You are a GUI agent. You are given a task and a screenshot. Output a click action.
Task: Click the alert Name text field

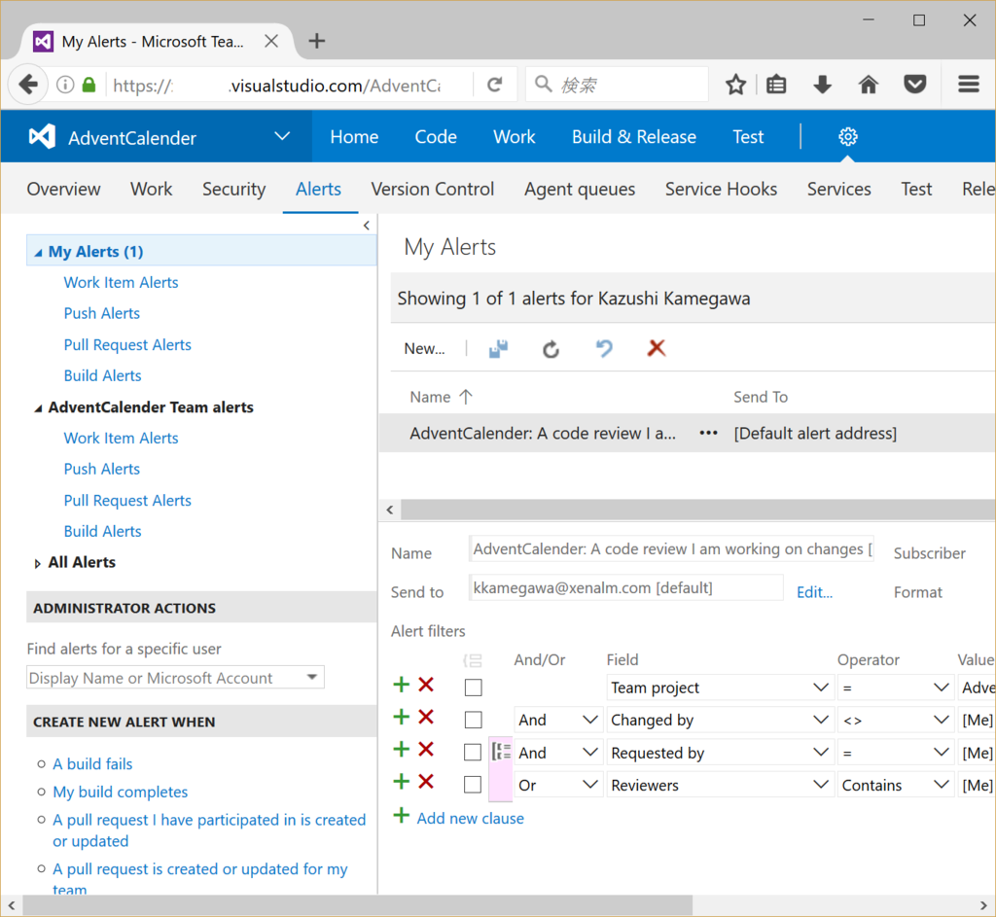point(671,548)
